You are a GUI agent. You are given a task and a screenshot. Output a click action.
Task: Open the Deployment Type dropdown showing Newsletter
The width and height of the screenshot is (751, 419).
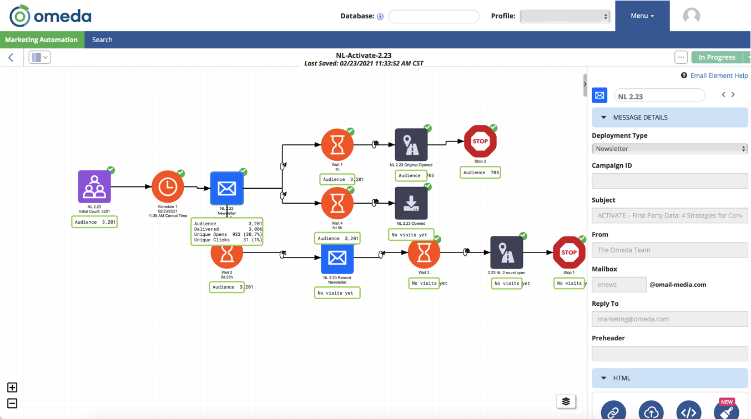tap(669, 149)
